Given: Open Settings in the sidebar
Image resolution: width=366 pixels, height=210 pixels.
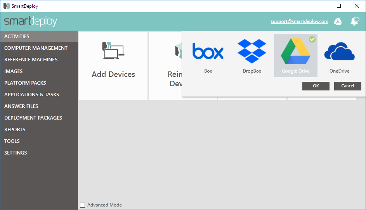Looking at the screenshot, I should click(x=39, y=153).
